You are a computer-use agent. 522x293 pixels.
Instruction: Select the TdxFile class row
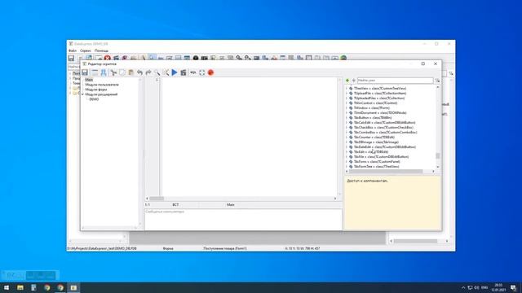[381, 157]
